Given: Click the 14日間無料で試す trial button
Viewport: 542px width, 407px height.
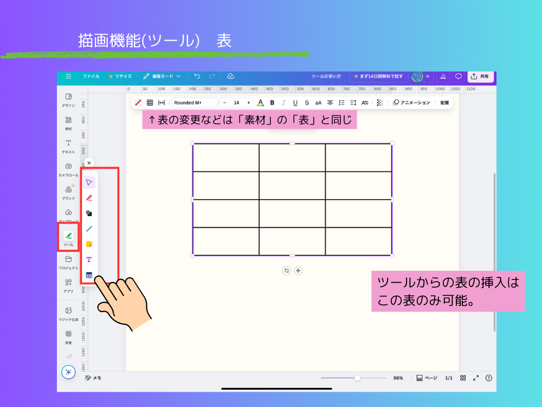Looking at the screenshot, I should coord(379,76).
